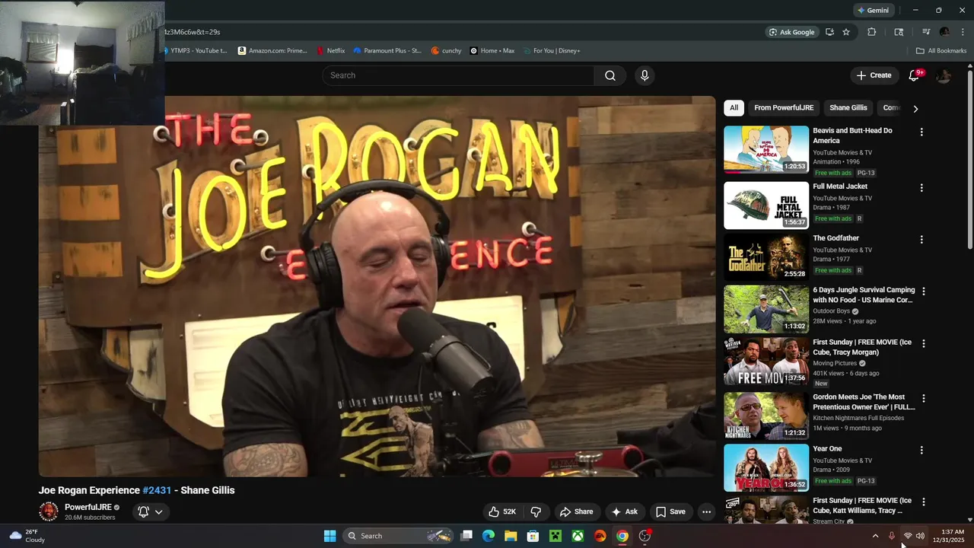Open the Chrome extensions puzzle icon
The height and width of the screenshot is (548, 974).
click(x=872, y=32)
